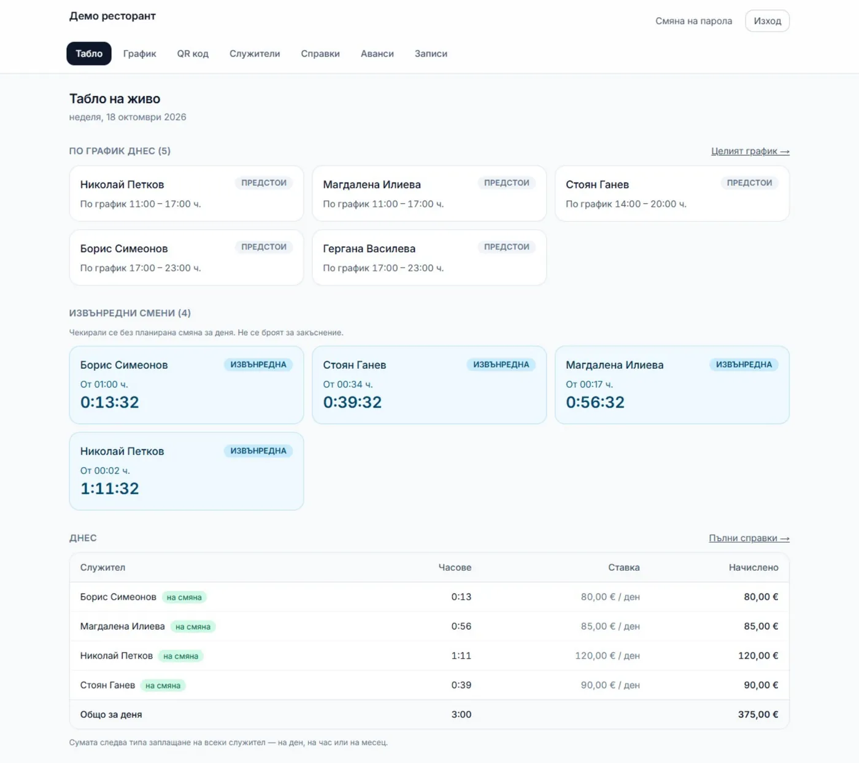The width and height of the screenshot is (859, 763).
Task: Click the Начислено column header
Action: click(x=753, y=567)
